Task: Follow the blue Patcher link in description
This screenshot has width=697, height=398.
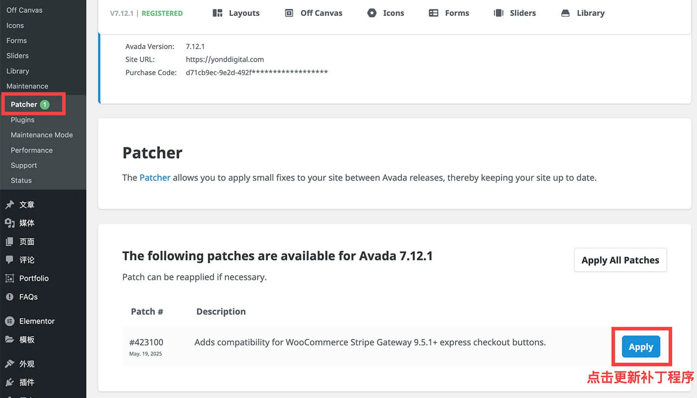Action: [155, 178]
